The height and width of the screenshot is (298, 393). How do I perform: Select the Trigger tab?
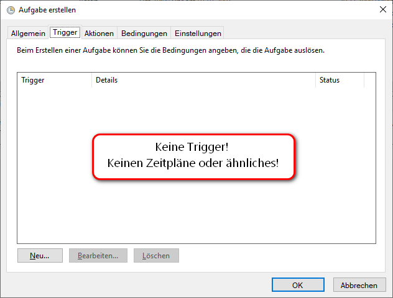pyautogui.click(x=65, y=32)
